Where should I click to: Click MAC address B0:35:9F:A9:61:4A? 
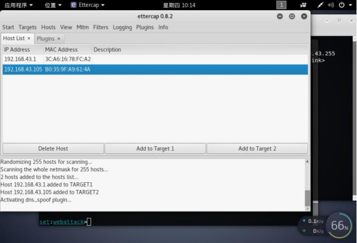pyautogui.click(x=67, y=70)
